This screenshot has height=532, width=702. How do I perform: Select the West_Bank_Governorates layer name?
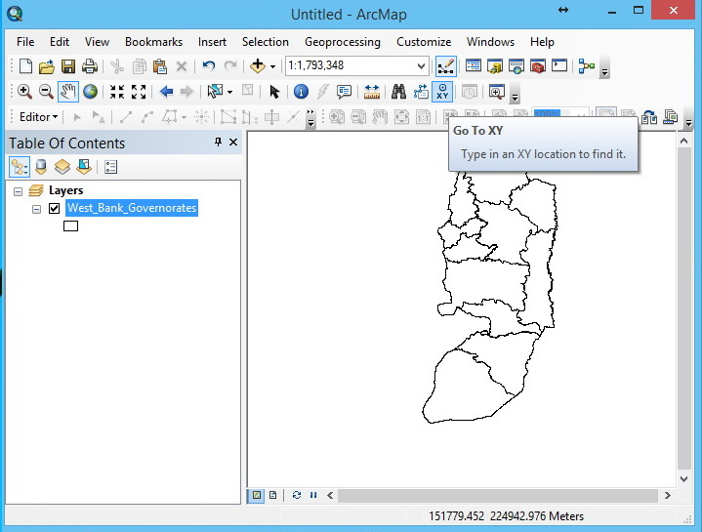click(132, 208)
